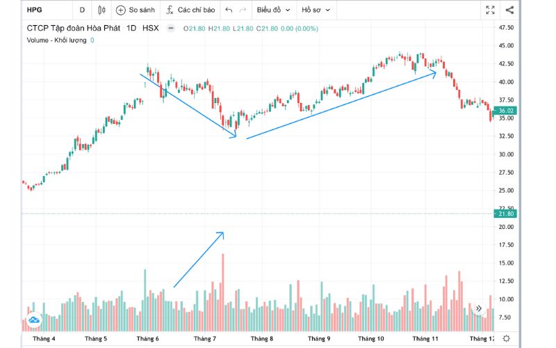Click the So sánh compare button
This screenshot has width=556, height=348.
pyautogui.click(x=136, y=10)
